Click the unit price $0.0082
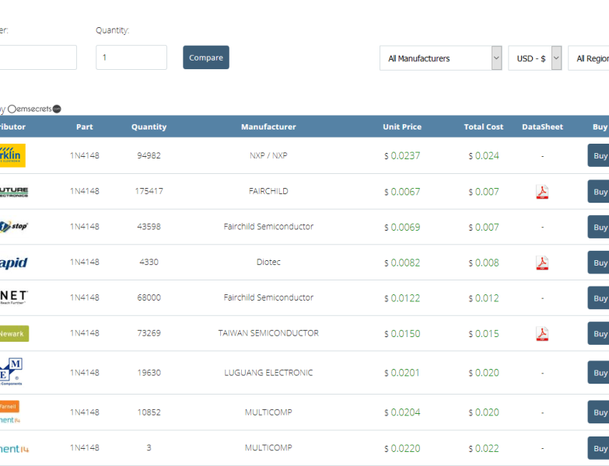Screen dimensions: 609x466 402,263
